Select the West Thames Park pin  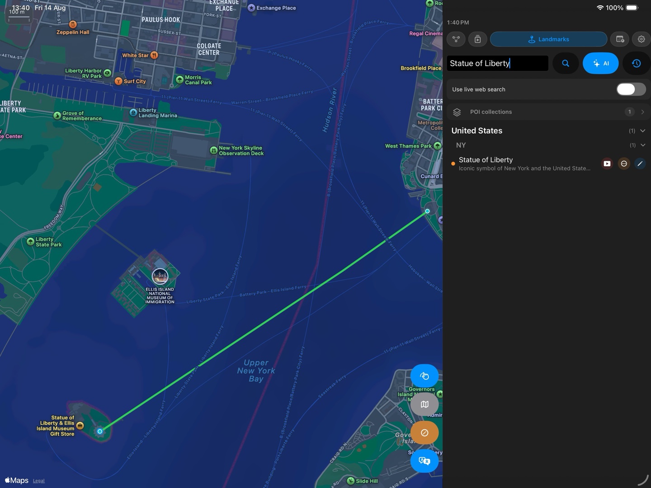438,145
